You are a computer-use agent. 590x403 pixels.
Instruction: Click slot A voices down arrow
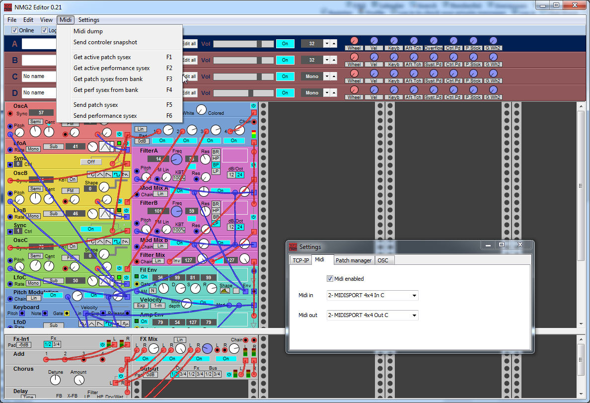click(327, 44)
